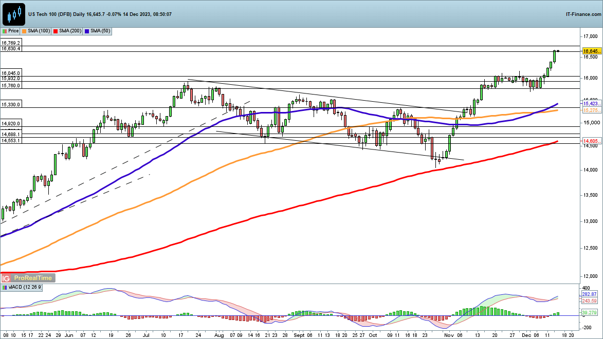Click the Nov date axis label
This screenshot has height=339, width=603.
click(449, 335)
